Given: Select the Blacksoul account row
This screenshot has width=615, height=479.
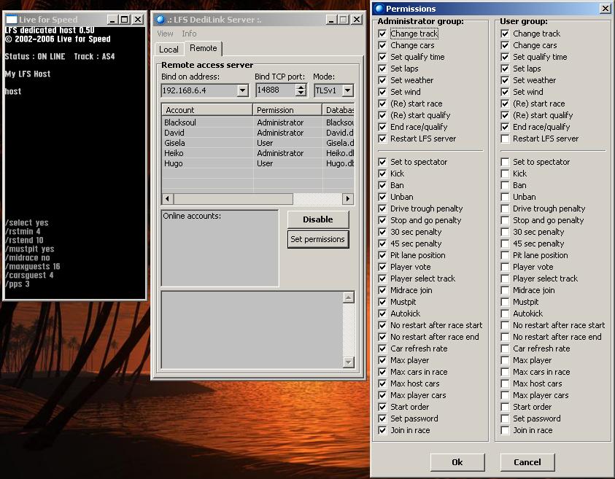Looking at the screenshot, I should point(258,122).
